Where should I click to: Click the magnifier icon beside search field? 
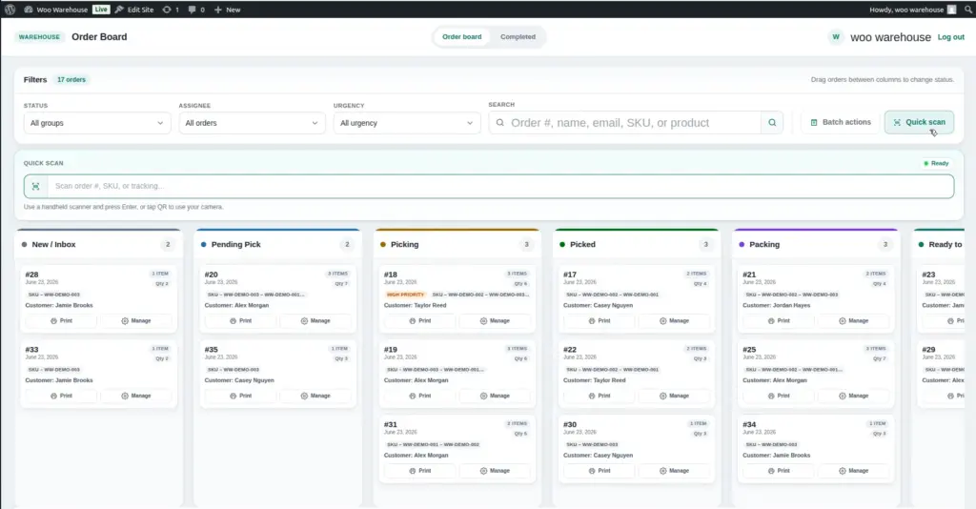(x=772, y=123)
